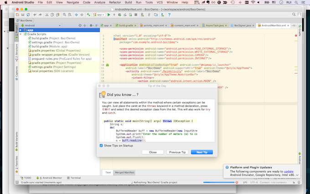
Task: Navigate back with the blue arrow icon
Action: [x=76, y=15]
